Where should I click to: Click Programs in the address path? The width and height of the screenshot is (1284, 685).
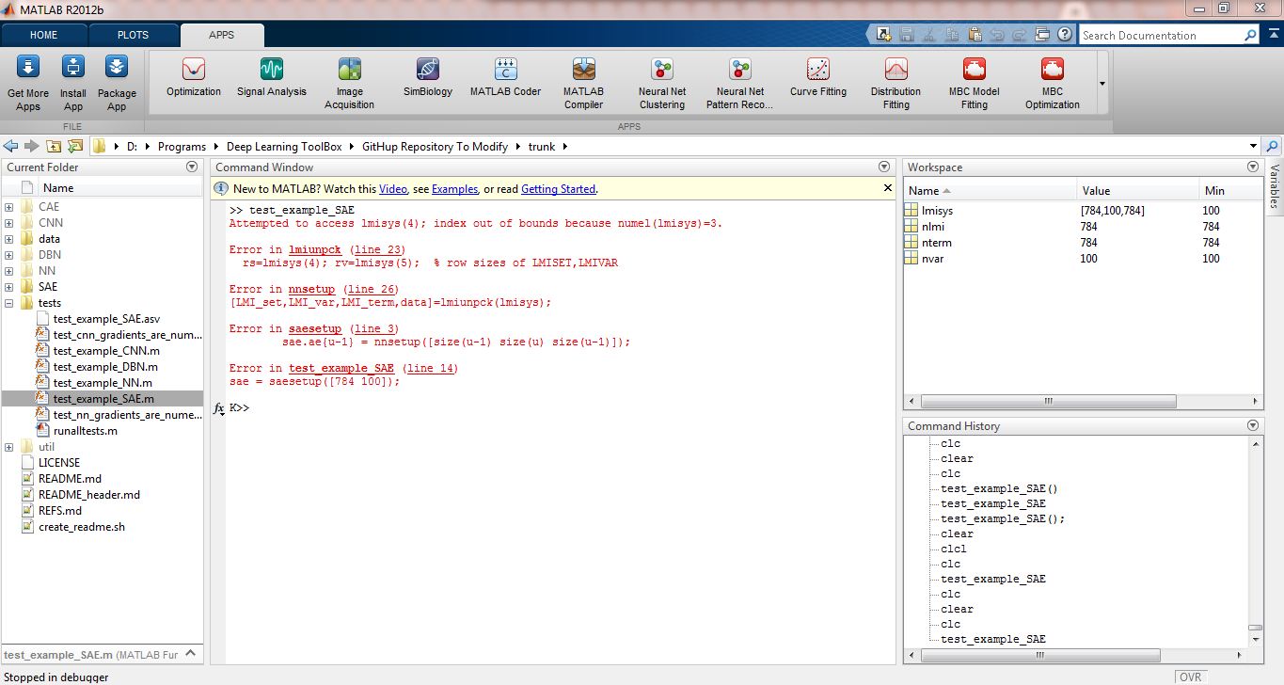click(x=182, y=146)
